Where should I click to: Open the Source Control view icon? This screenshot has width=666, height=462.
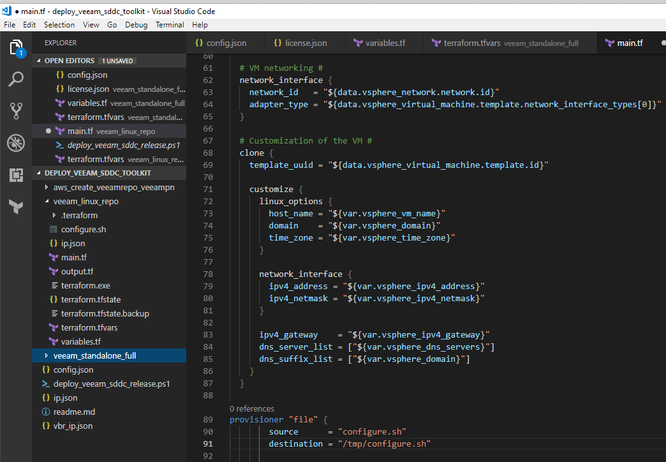[x=16, y=111]
